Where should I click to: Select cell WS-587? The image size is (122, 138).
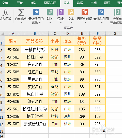click(x=13, y=123)
